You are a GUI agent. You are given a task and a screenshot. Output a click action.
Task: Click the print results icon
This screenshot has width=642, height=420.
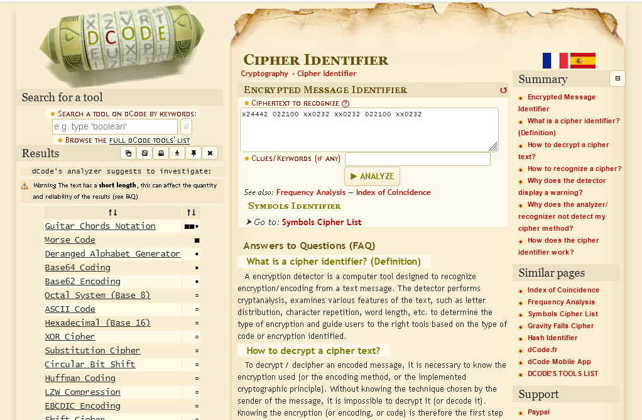pos(161,153)
